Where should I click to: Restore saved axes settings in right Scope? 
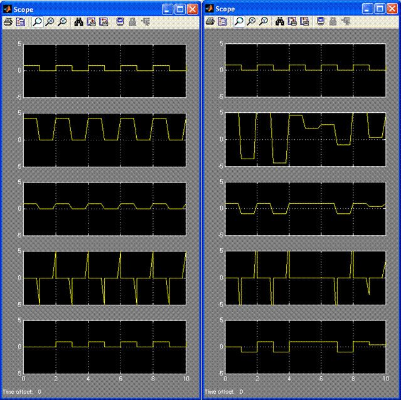pyautogui.click(x=304, y=21)
